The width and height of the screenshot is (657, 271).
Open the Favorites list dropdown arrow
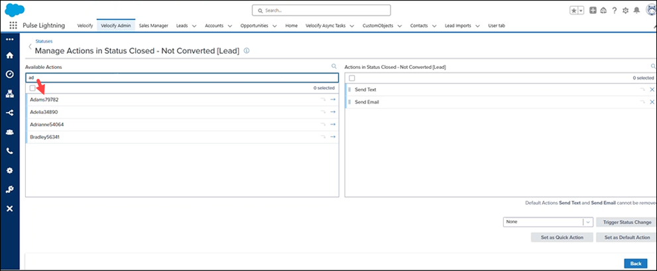tap(581, 11)
